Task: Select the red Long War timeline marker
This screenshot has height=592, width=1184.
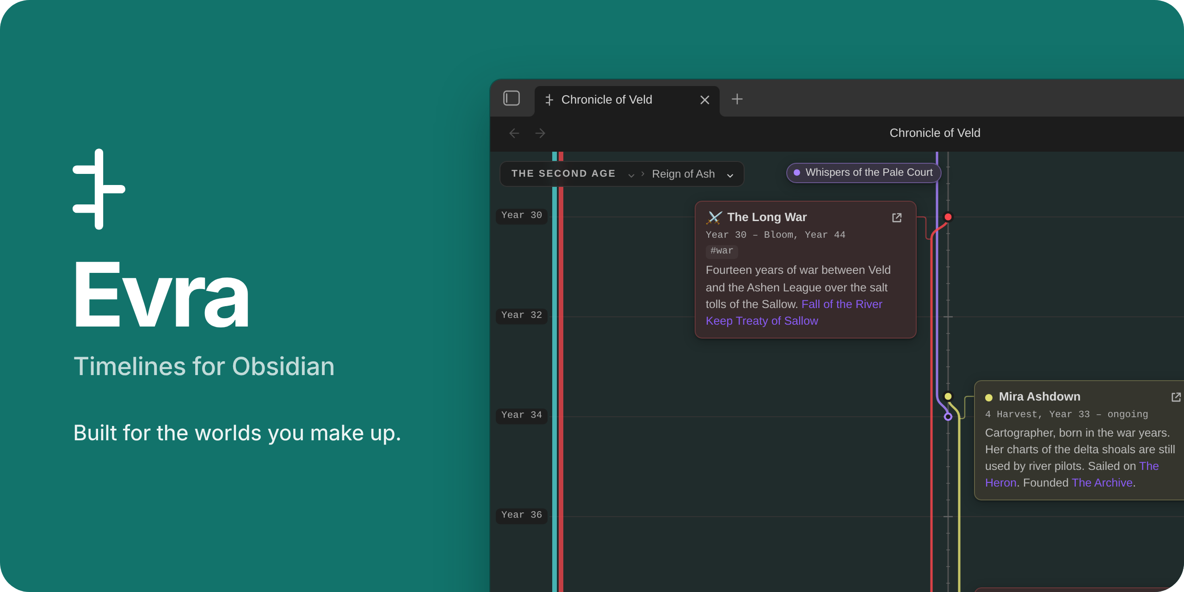Action: 948,217
